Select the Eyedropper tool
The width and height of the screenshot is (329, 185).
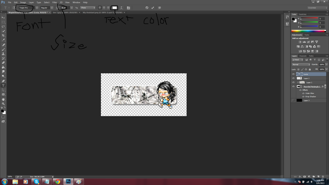[x=3, y=40]
